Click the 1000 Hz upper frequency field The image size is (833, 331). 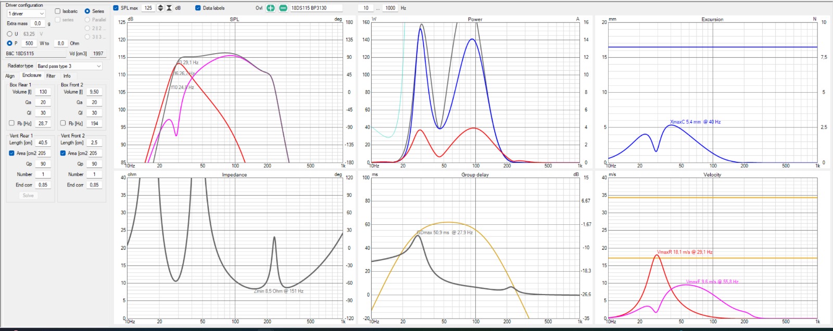pyautogui.click(x=390, y=8)
